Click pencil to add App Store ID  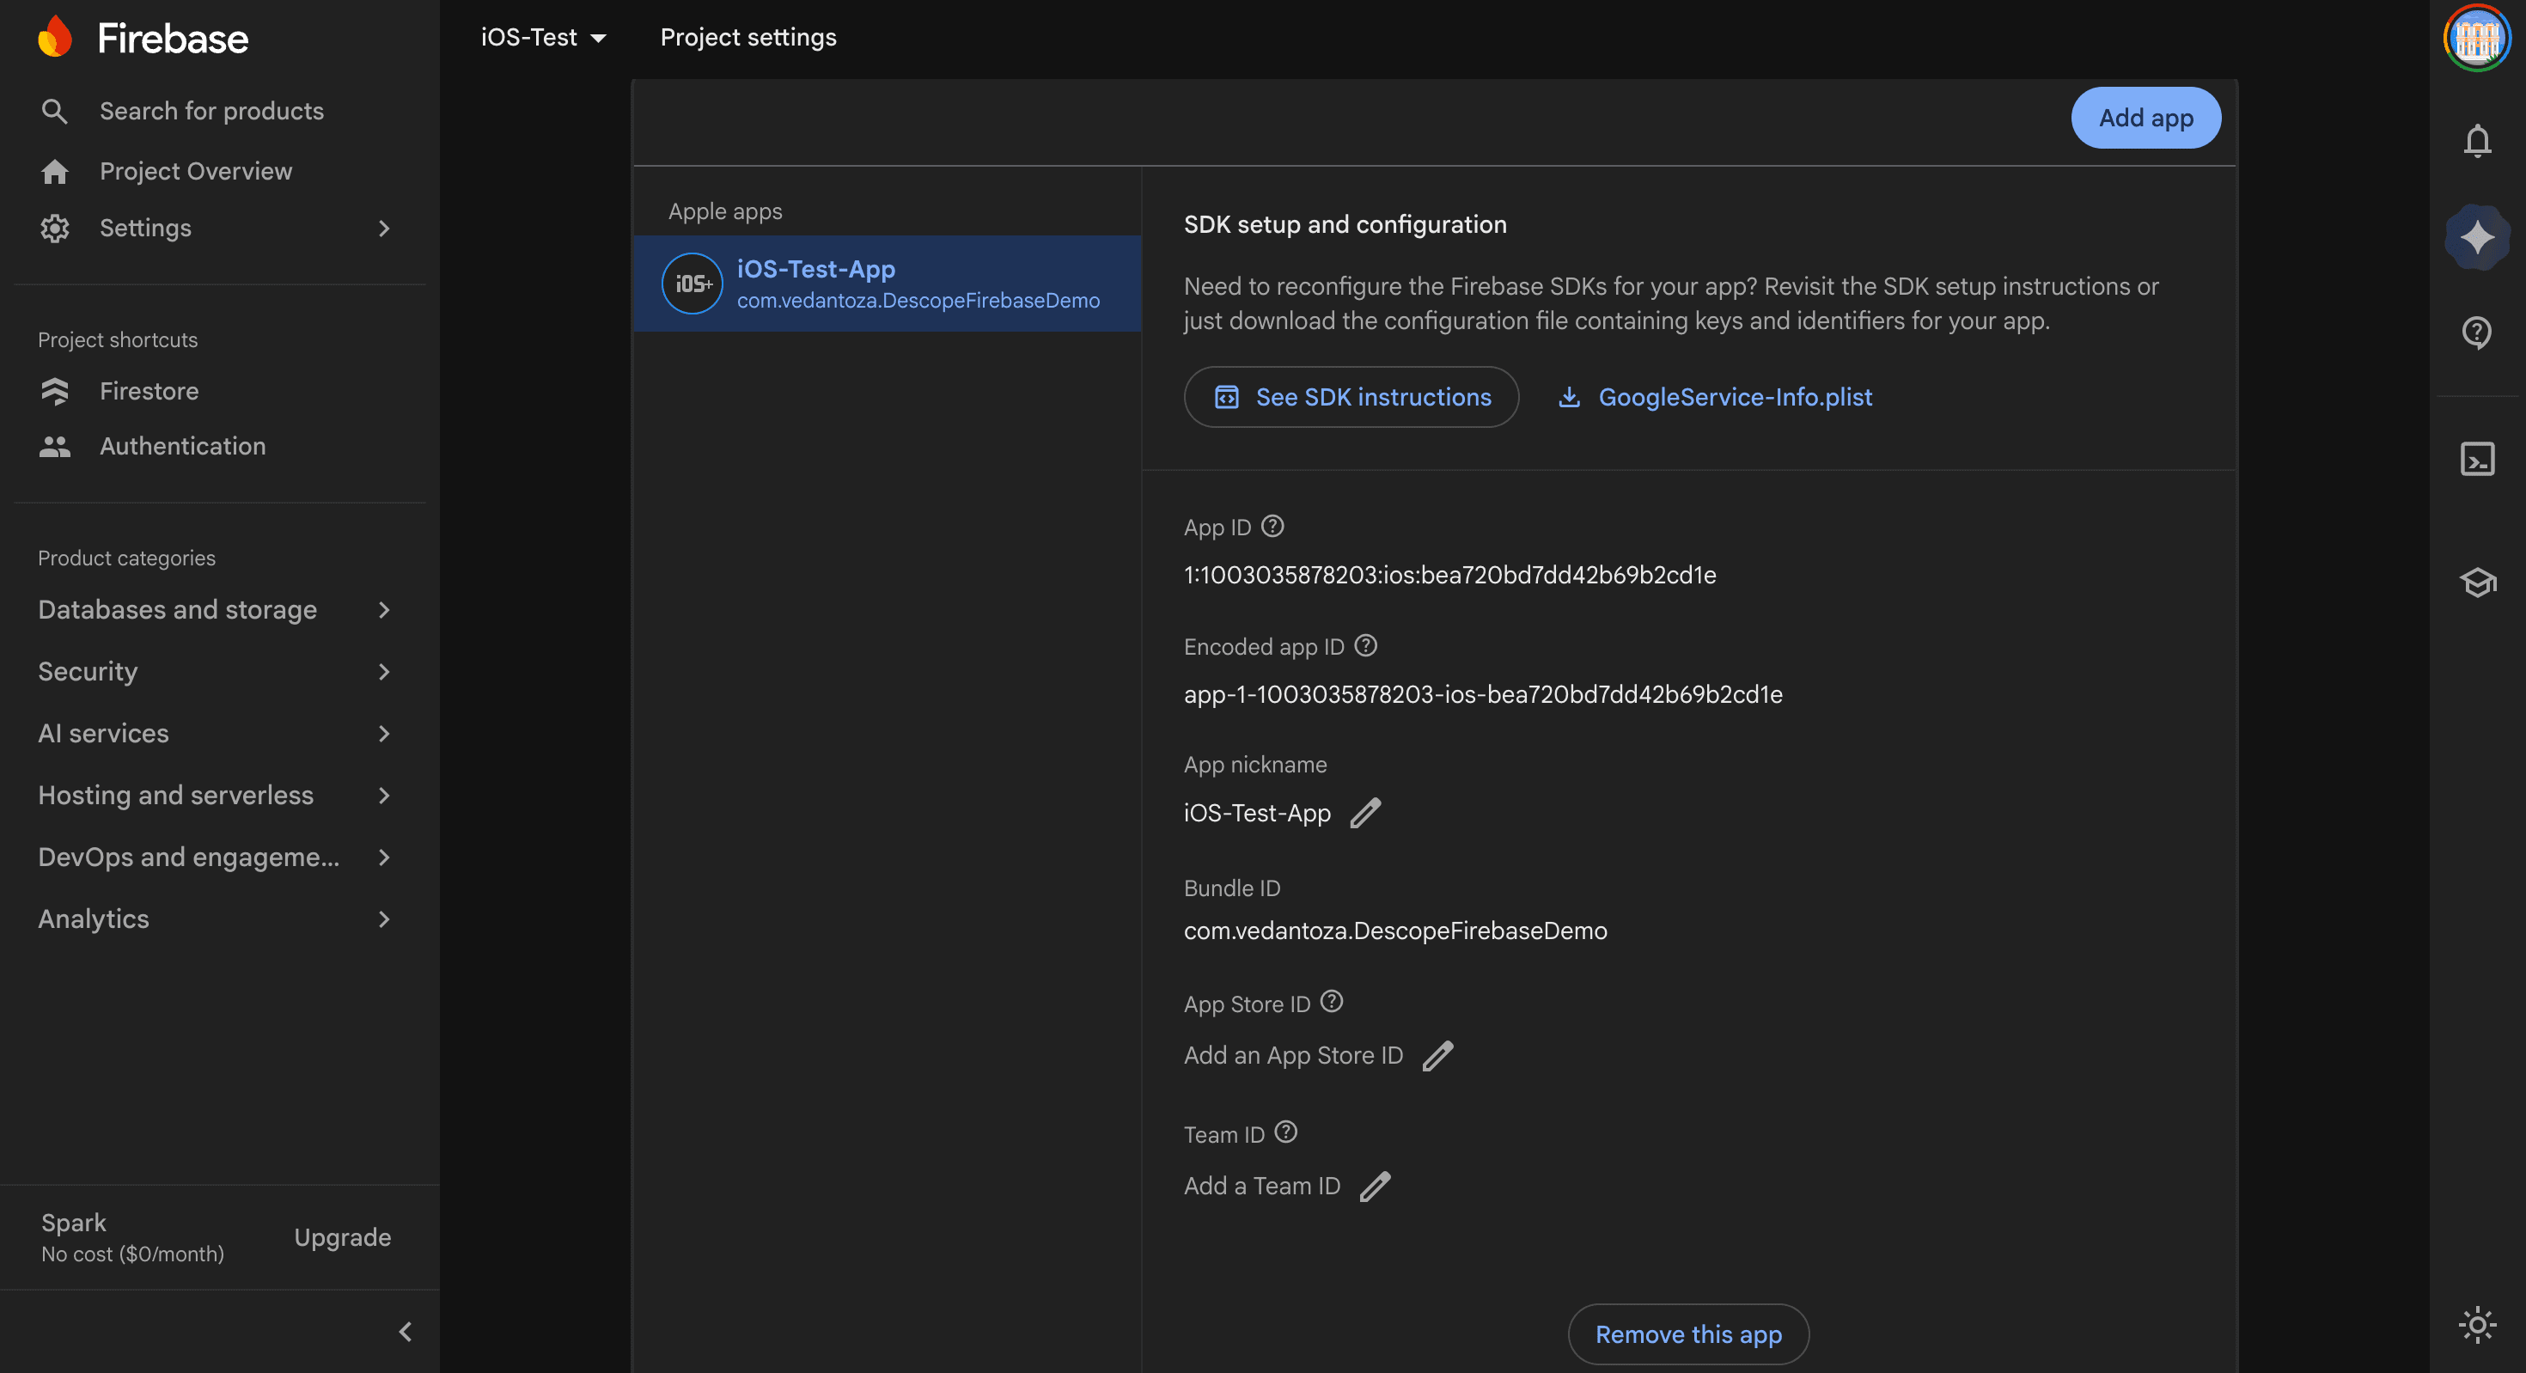coord(1437,1056)
